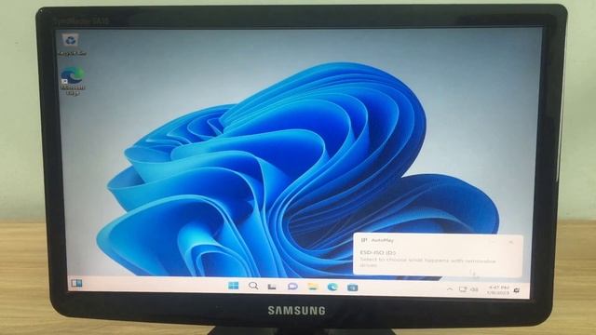Select the ESD-ISO (D:) notification text
Image resolution: width=596 pixels, height=335 pixels.
point(378,252)
